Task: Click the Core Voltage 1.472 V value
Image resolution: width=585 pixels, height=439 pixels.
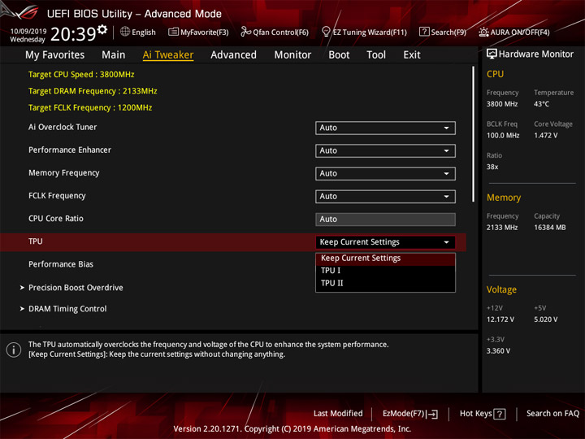Action: (546, 136)
